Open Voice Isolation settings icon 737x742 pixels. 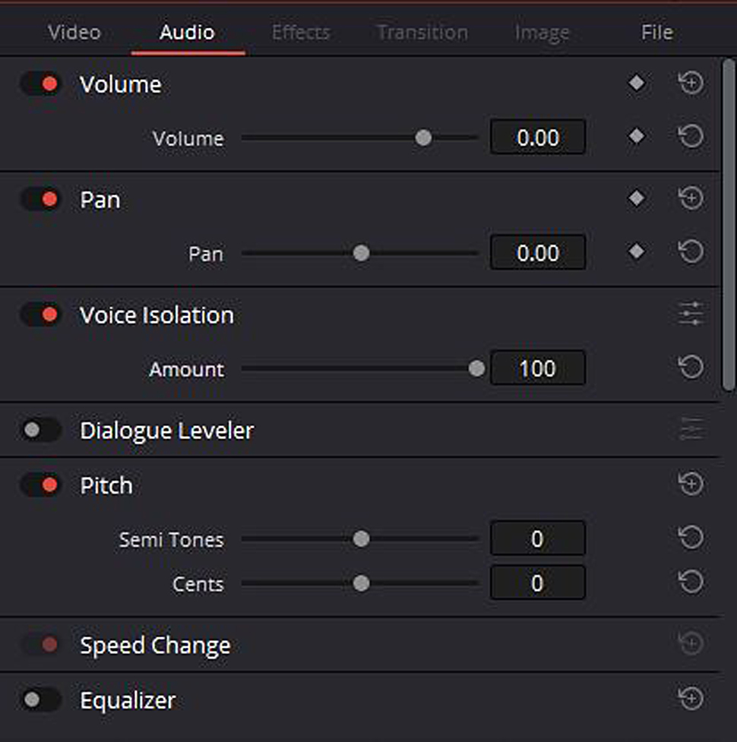691,314
